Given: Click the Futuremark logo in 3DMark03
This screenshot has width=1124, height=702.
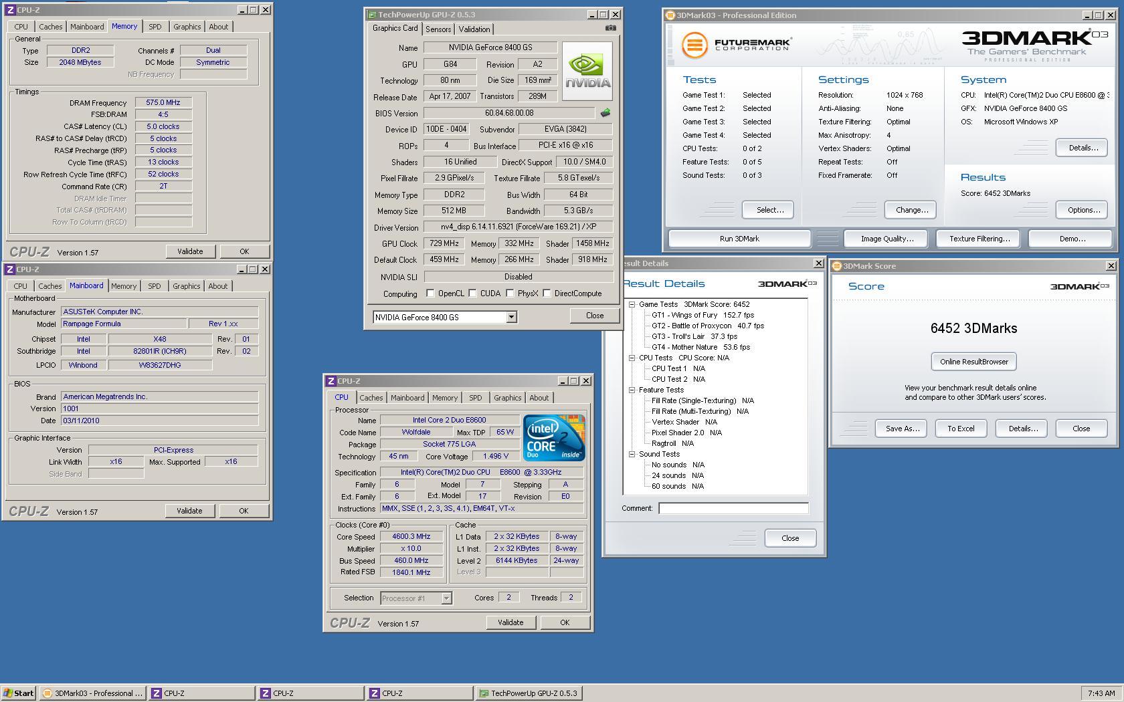Looking at the screenshot, I should 737,45.
